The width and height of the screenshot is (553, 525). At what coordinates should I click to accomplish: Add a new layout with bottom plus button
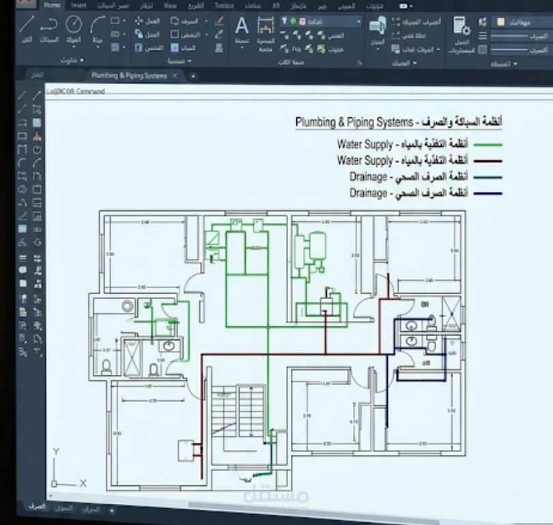point(111,510)
